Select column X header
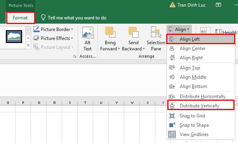238x143 pixels. (x=148, y=103)
